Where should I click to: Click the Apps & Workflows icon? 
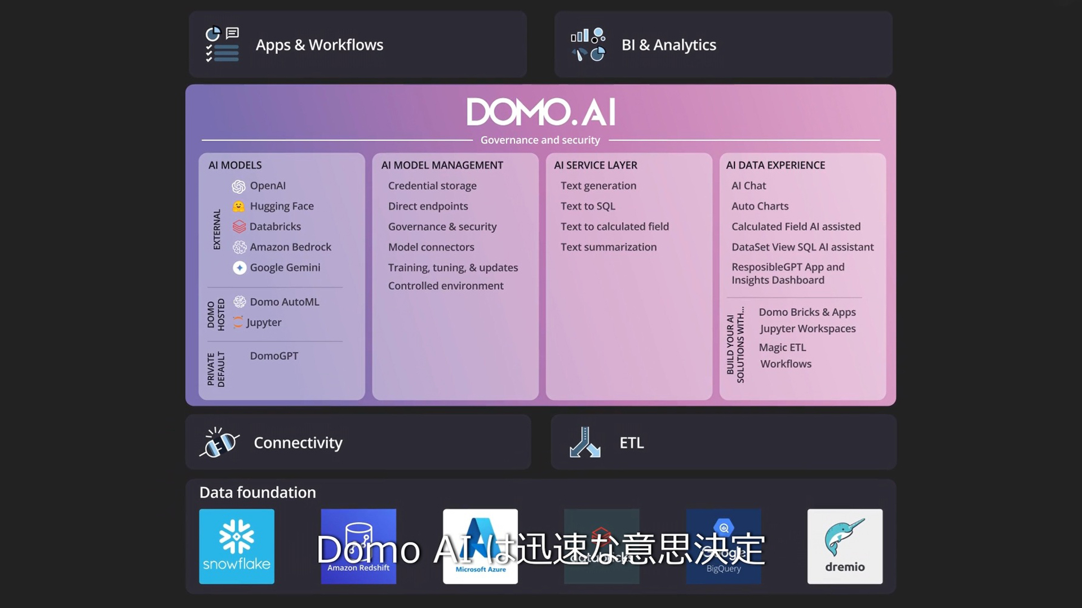pyautogui.click(x=222, y=44)
